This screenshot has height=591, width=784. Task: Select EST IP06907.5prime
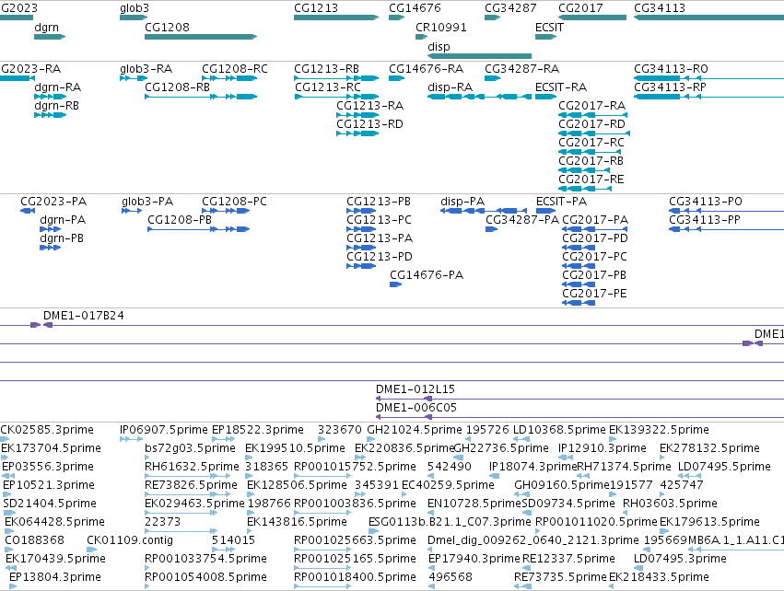pos(163,430)
